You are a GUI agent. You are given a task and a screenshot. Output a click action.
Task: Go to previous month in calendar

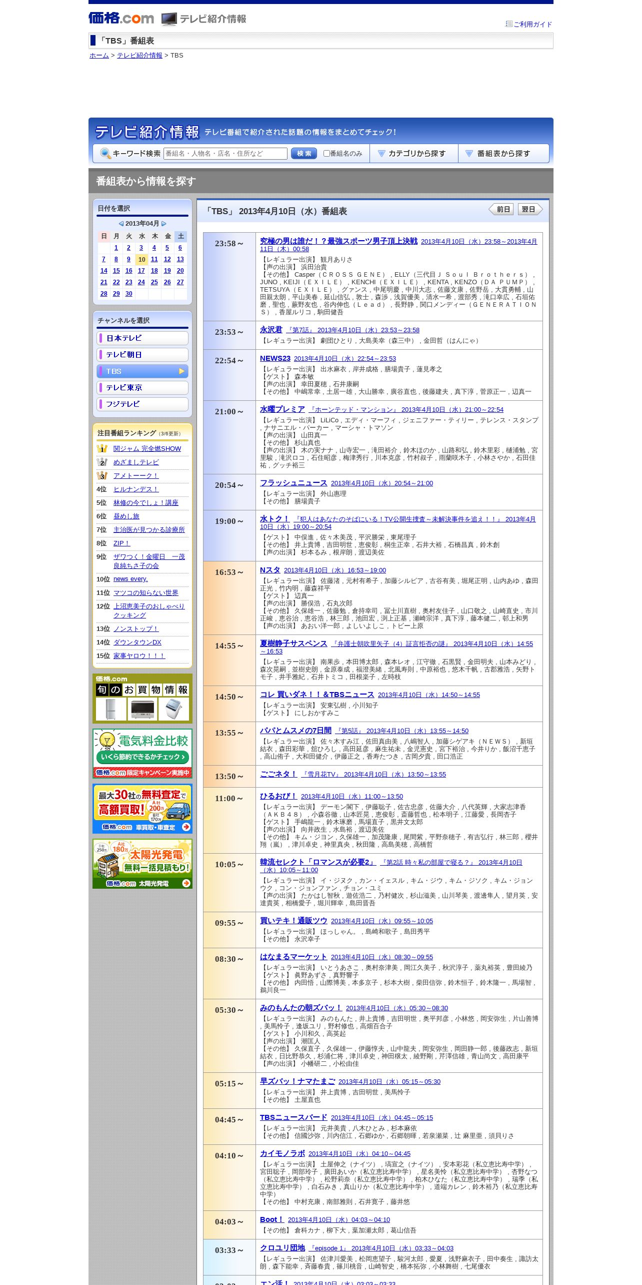pyautogui.click(x=121, y=224)
